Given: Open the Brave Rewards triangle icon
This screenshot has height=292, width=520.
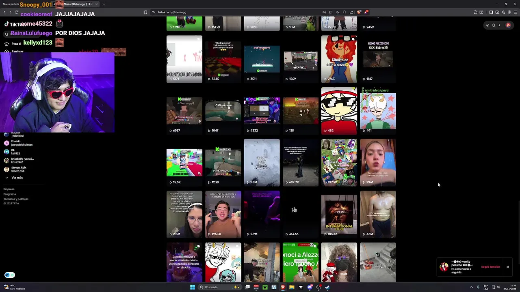Looking at the screenshot, I should pyautogui.click(x=366, y=12).
